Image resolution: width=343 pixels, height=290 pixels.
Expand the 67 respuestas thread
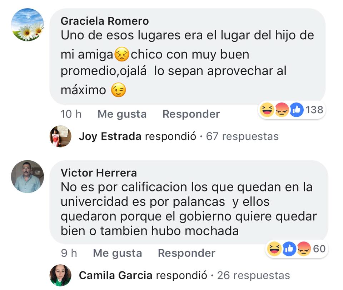(x=242, y=136)
